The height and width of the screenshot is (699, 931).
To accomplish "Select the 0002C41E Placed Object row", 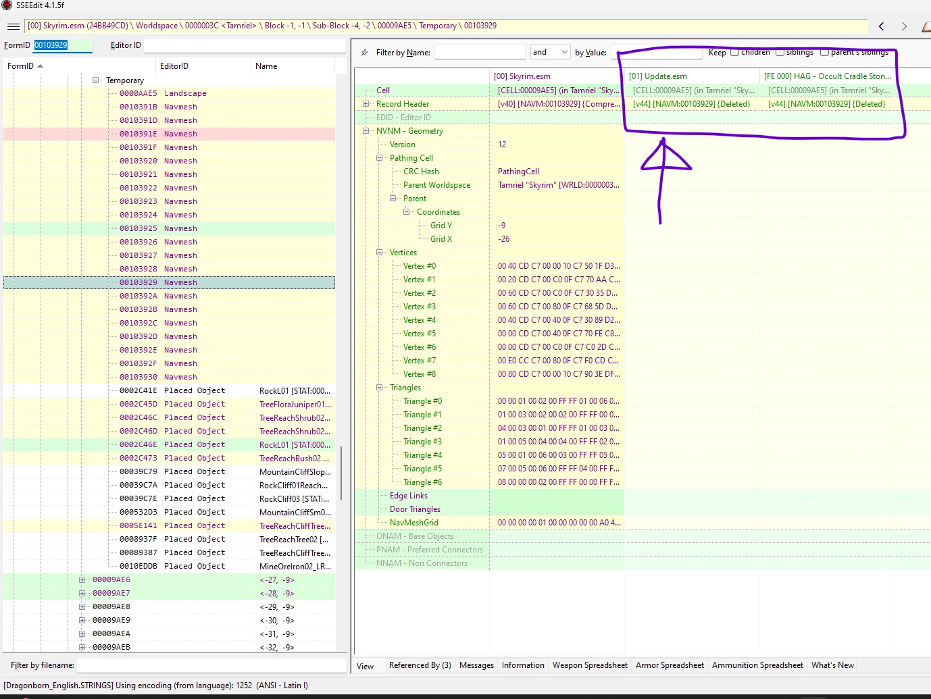I will pos(169,390).
